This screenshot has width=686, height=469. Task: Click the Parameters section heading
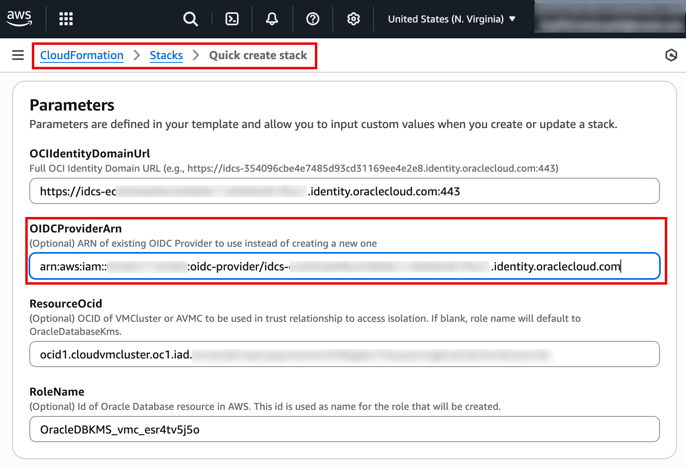coord(72,105)
